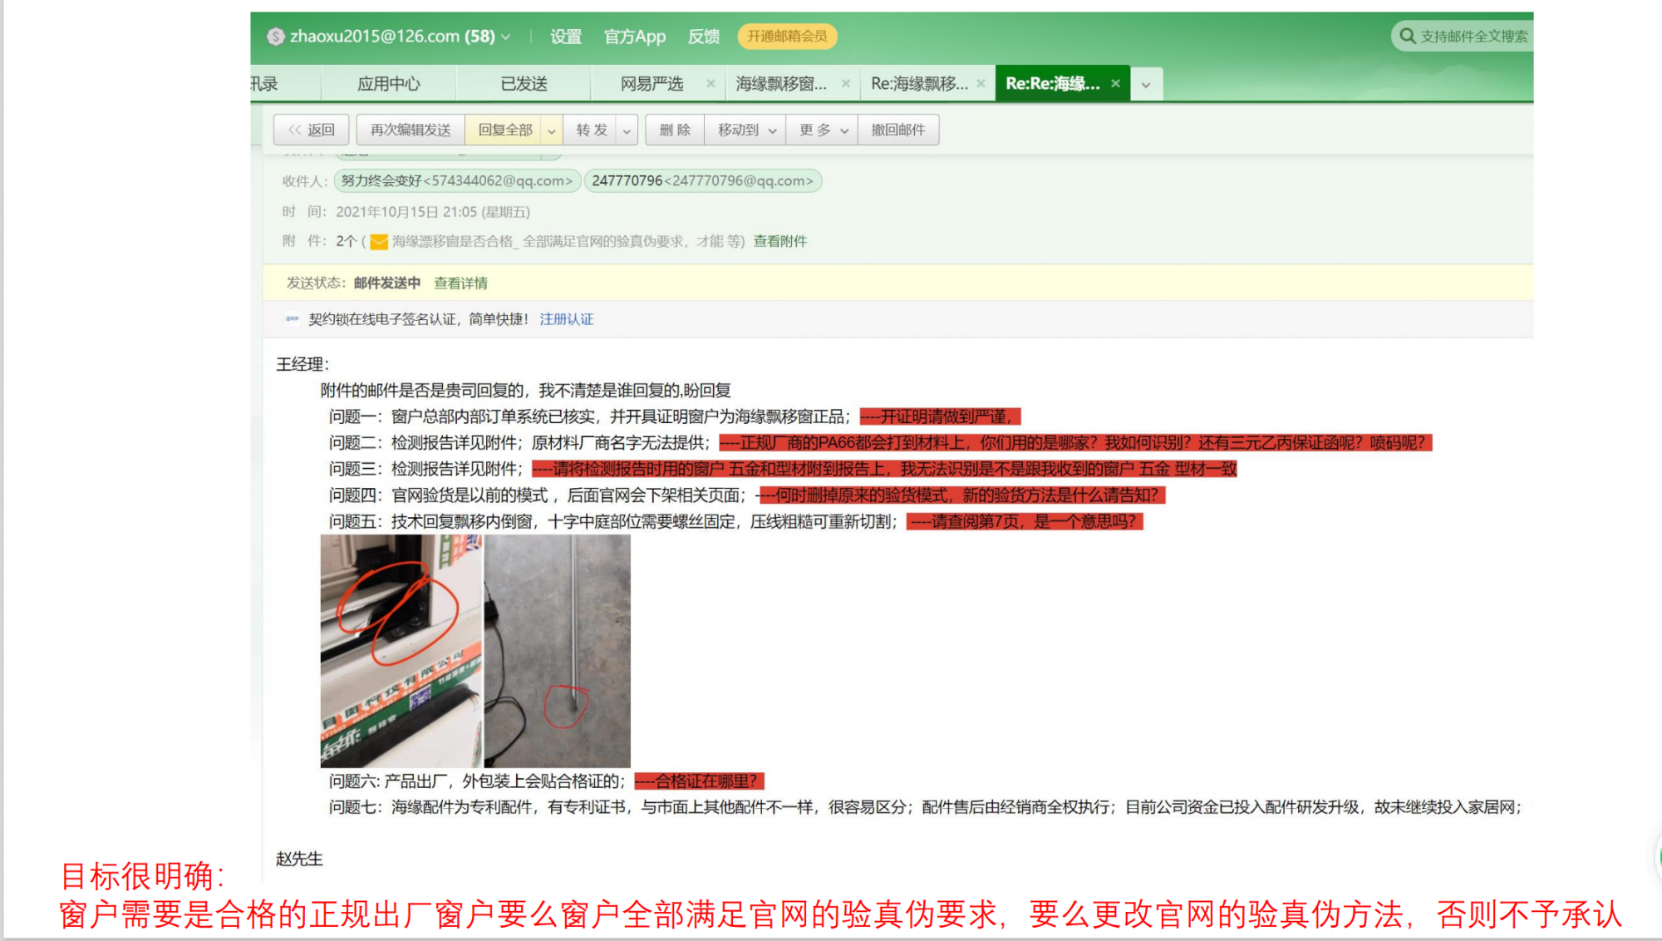Viewport: 1662px width, 941px height.
Task: Close the active Re:Re:海缘 tab
Action: click(1115, 83)
